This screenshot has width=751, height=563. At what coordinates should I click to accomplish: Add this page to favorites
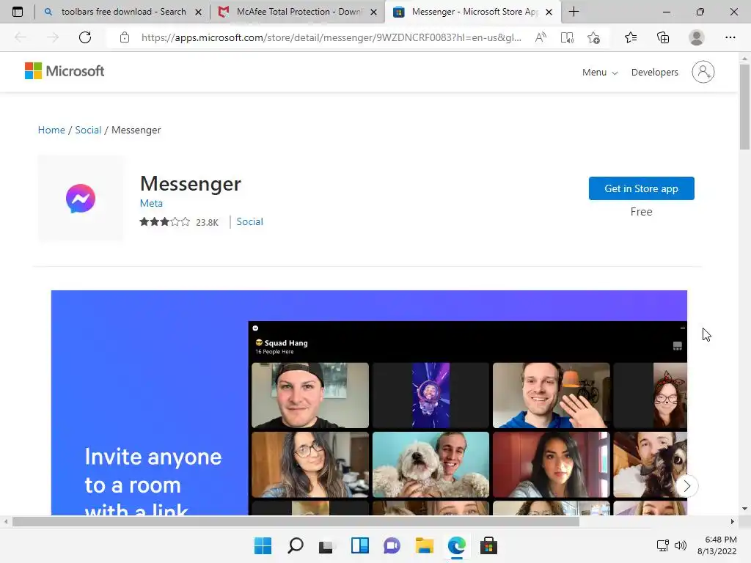click(x=594, y=37)
